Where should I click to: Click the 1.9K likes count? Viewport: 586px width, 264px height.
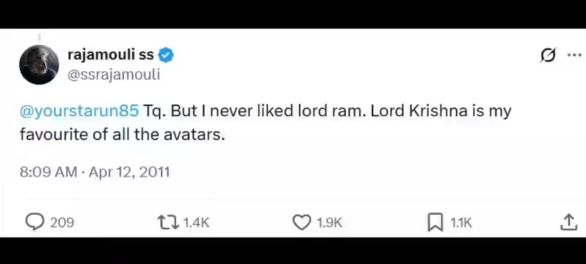point(330,223)
